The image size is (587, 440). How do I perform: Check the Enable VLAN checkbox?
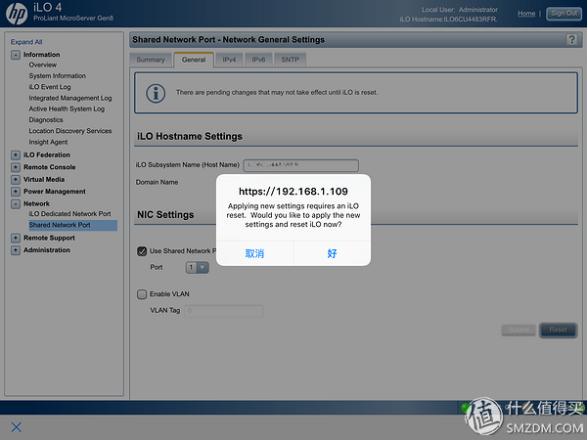[x=142, y=294]
